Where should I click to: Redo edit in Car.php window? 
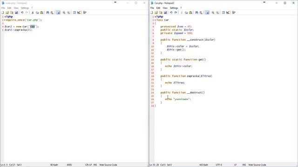pyautogui.click(x=176, y=13)
